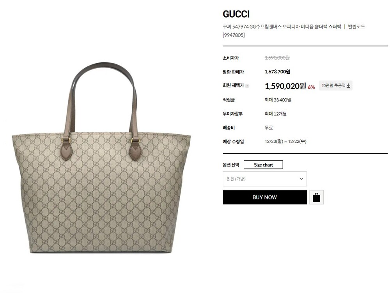Download the 20만원 쿠폰팩 coupon
The width and height of the screenshot is (390, 293).
pos(336,85)
